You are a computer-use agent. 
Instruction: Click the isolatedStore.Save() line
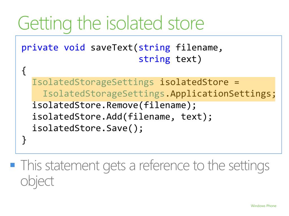pos(87,128)
